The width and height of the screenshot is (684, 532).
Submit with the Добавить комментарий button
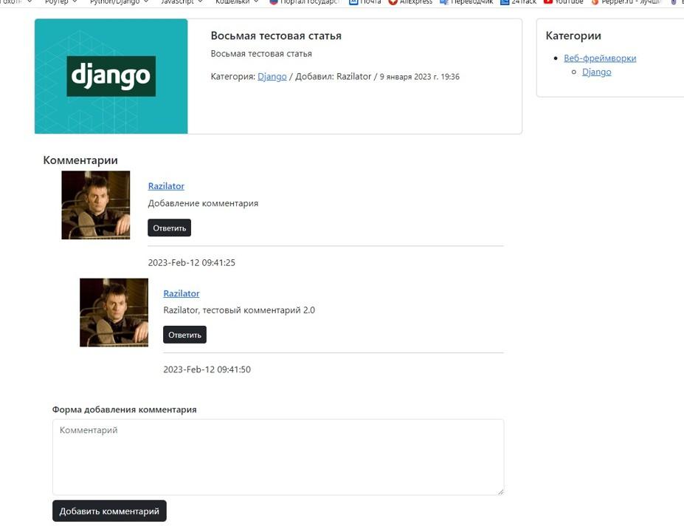coord(109,511)
